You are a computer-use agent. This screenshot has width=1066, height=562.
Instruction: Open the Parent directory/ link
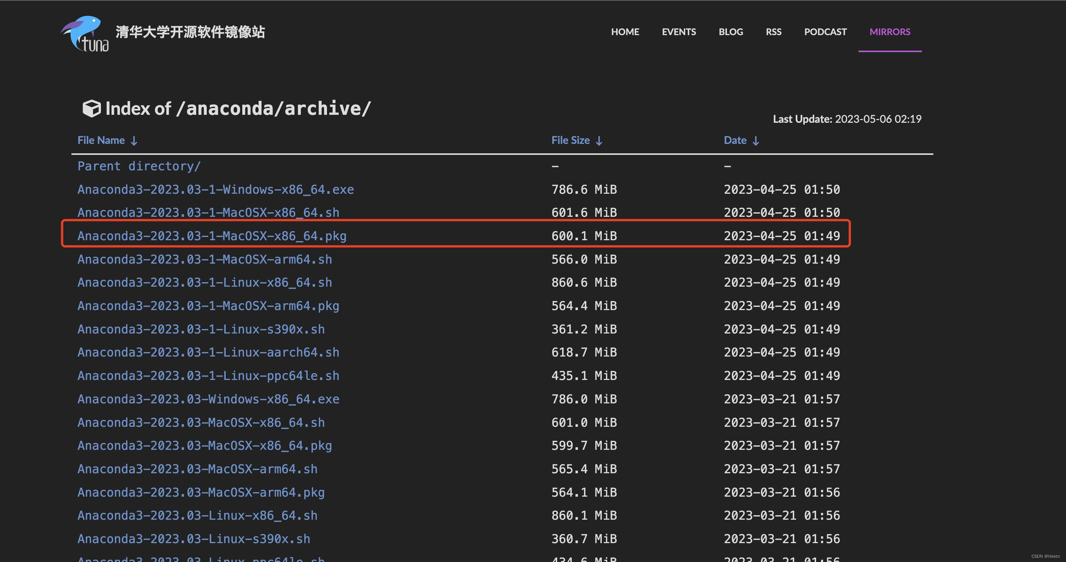[139, 166]
